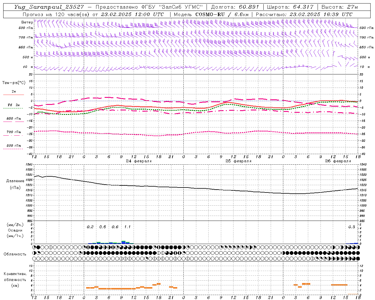
Task: Click the Td 2м dew point legend entry
Action: (x=14, y=105)
